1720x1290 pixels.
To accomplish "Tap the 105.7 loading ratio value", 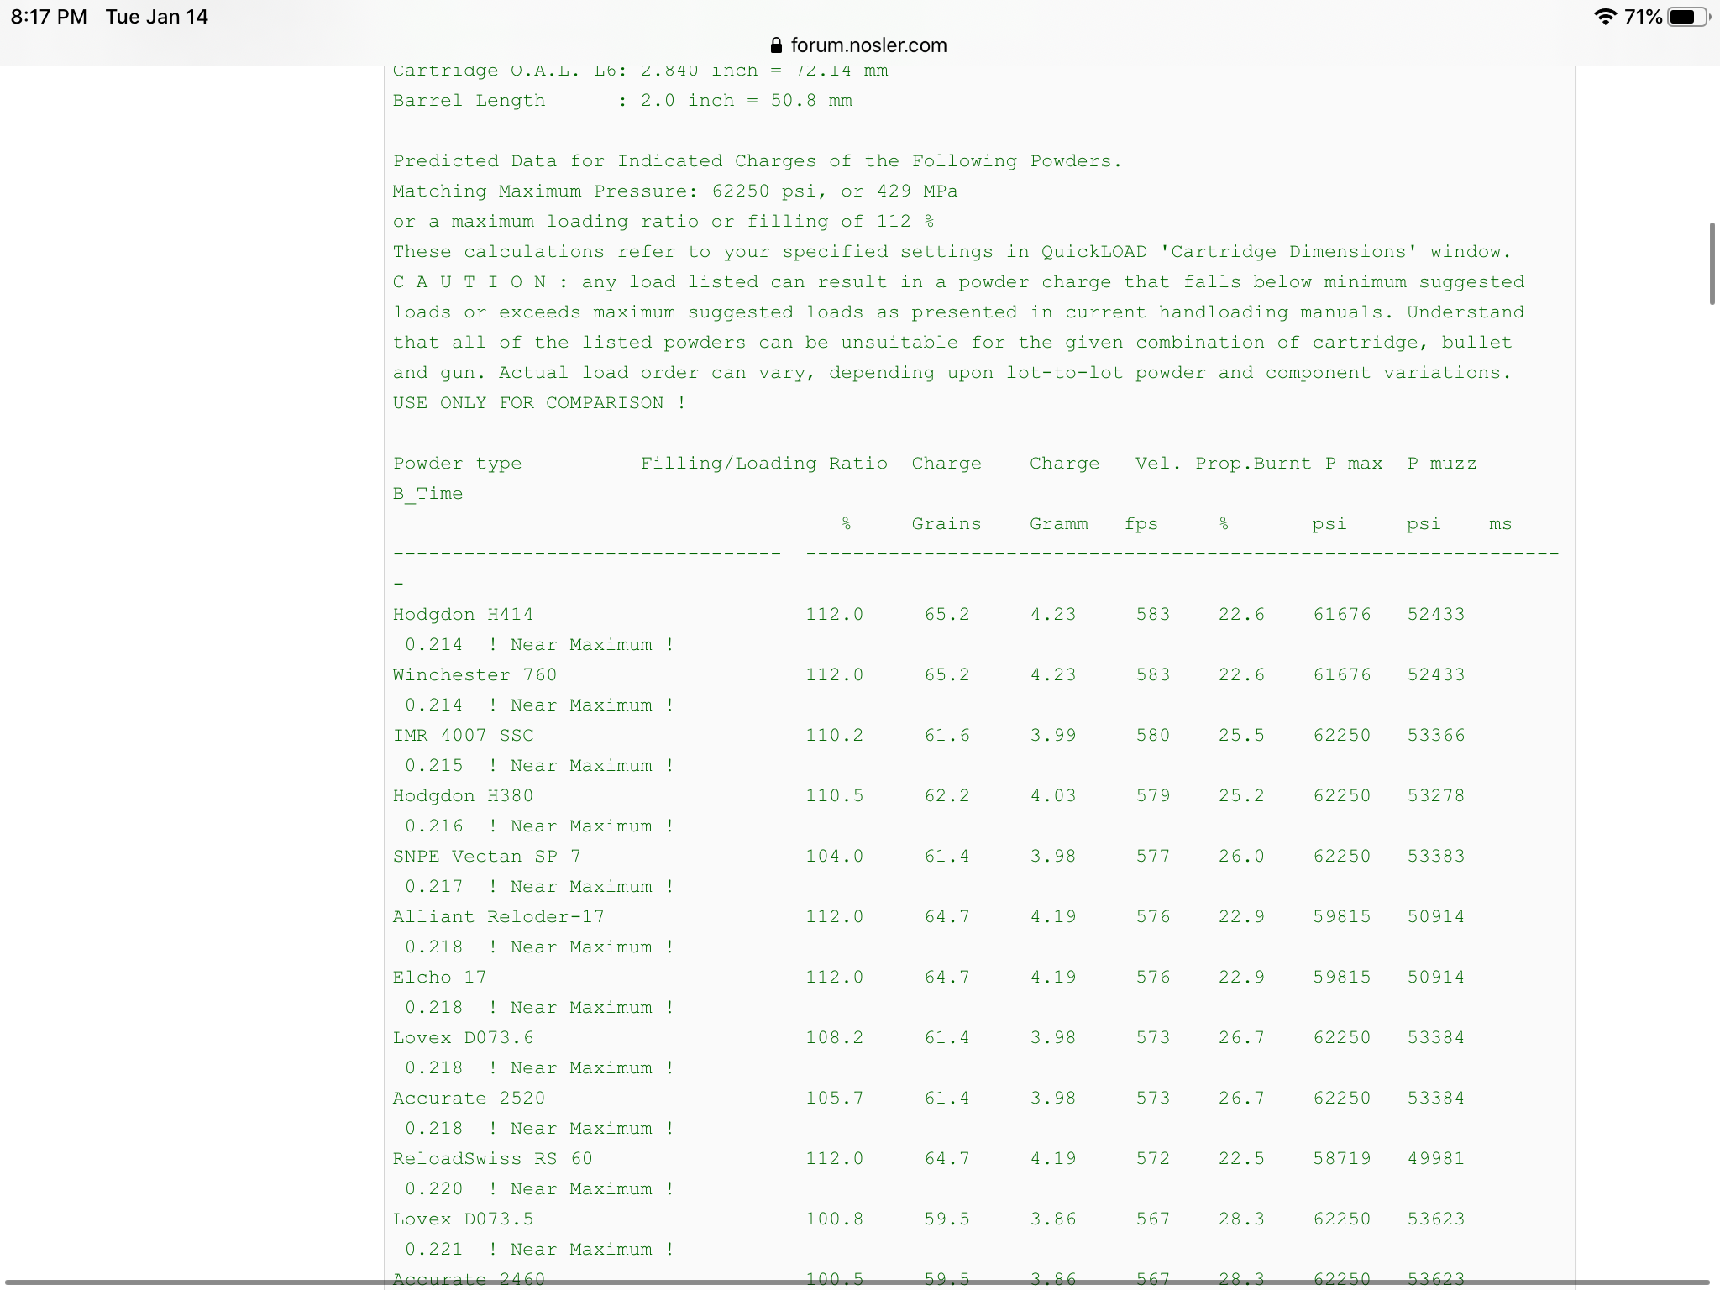I will pos(835,1099).
